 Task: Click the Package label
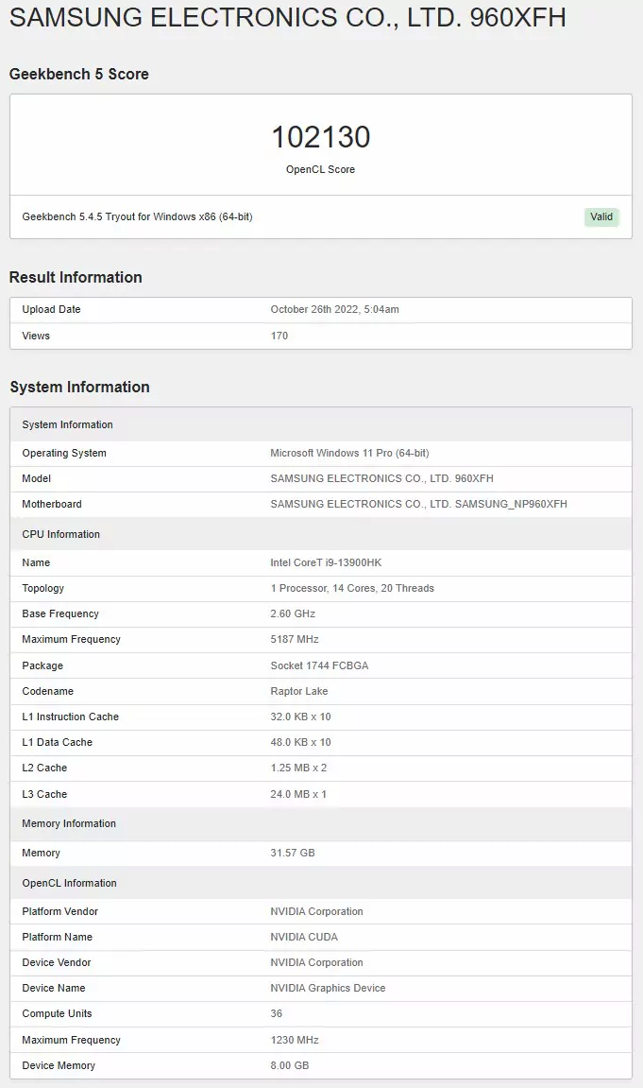(x=42, y=666)
